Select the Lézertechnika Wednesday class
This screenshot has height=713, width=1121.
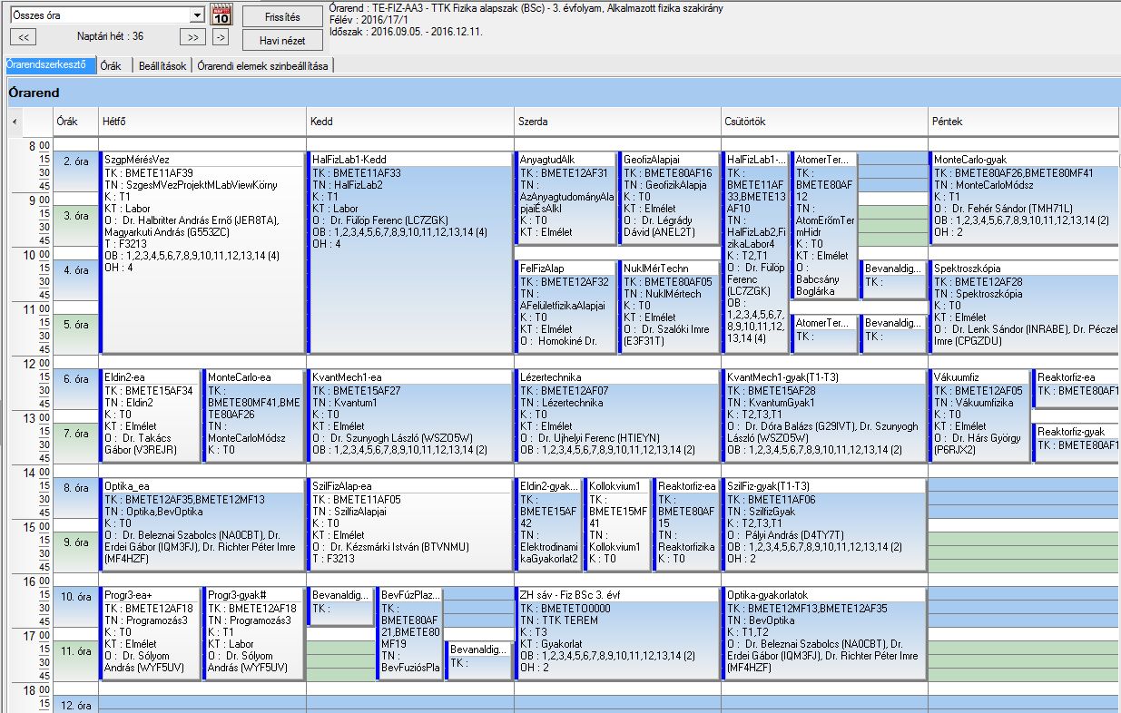click(617, 416)
